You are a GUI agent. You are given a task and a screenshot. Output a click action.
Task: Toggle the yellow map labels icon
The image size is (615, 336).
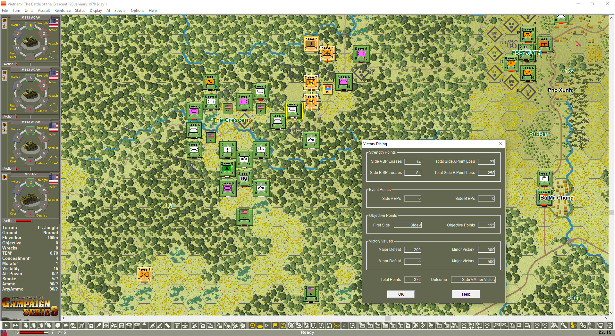click(x=282, y=325)
